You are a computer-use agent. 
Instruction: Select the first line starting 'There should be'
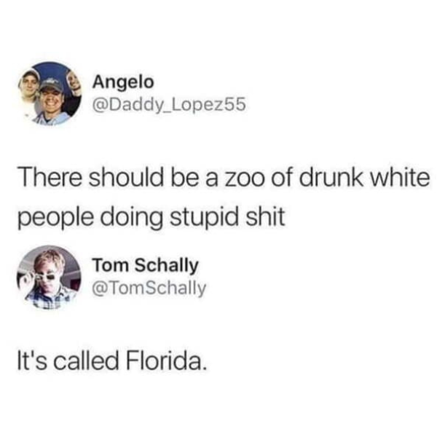(224, 177)
